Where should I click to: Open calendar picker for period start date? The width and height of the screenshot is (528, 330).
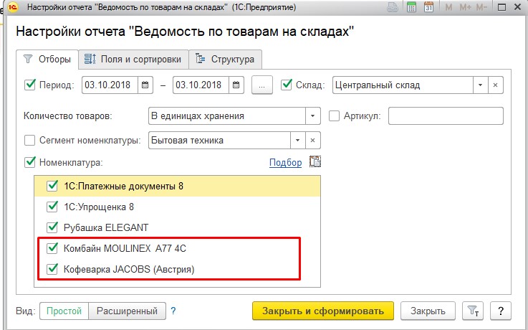145,85
